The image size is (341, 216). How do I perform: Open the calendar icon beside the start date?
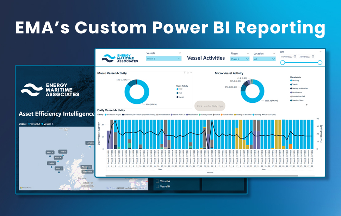click(x=295, y=57)
